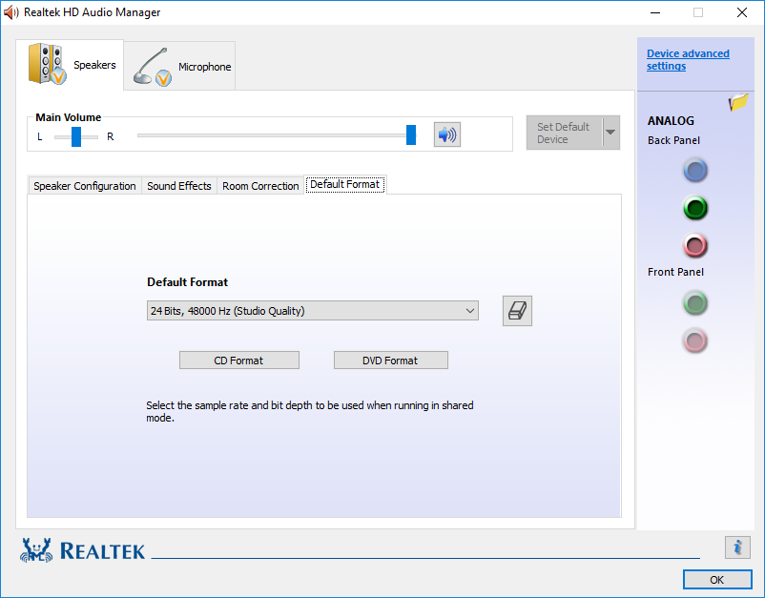Open Device advanced settings link
The image size is (765, 598).
688,59
